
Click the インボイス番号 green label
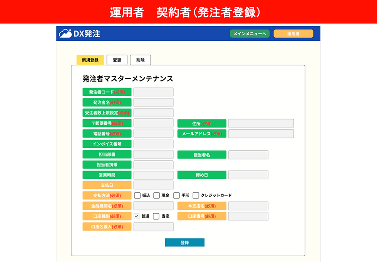(107, 144)
